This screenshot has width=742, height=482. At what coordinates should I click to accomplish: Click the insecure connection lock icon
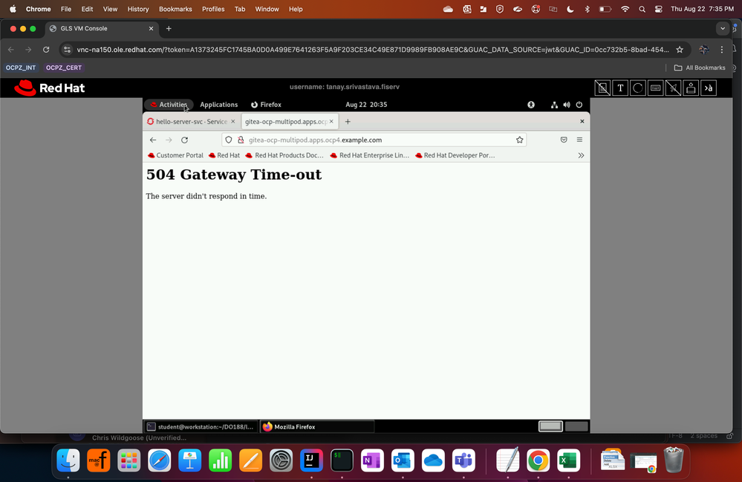(241, 140)
